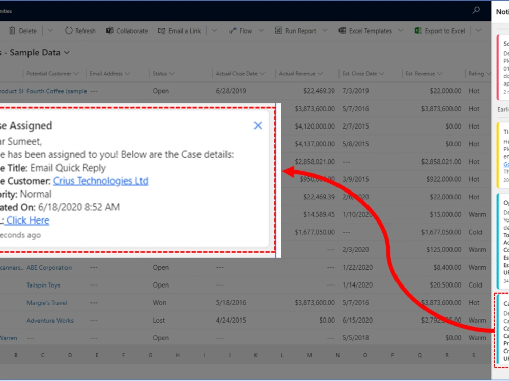Viewport: 509px width, 381px height.
Task: Open the Flow dropdown chevron
Action: [262, 30]
